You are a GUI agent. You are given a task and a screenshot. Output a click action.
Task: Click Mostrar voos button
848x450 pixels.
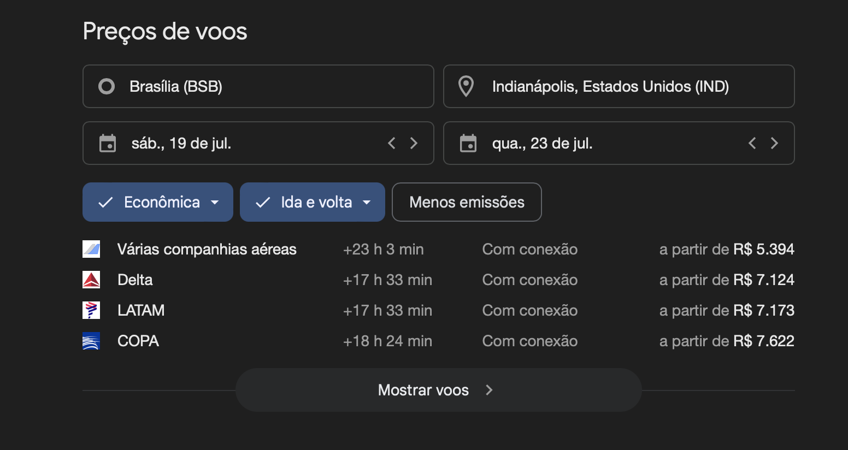pos(438,390)
